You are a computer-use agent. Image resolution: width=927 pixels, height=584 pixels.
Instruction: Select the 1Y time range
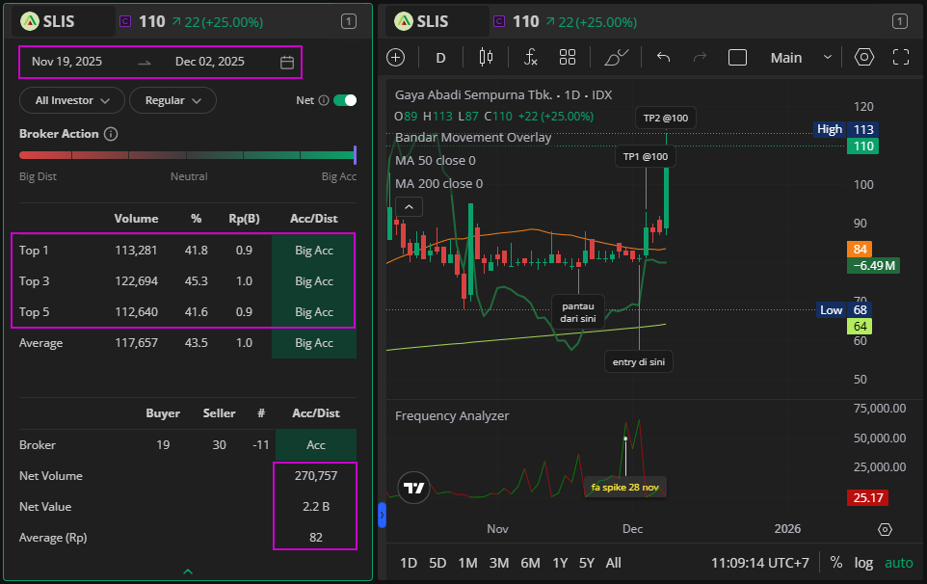tap(560, 563)
